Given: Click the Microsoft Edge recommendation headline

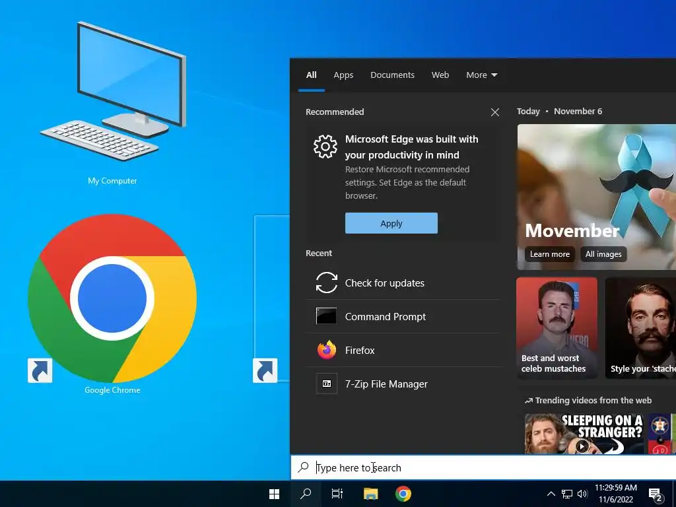Looking at the screenshot, I should pyautogui.click(x=411, y=147).
